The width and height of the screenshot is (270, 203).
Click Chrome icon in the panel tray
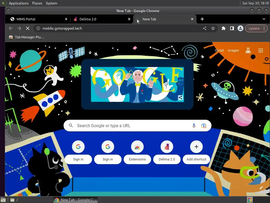[x=250, y=200]
